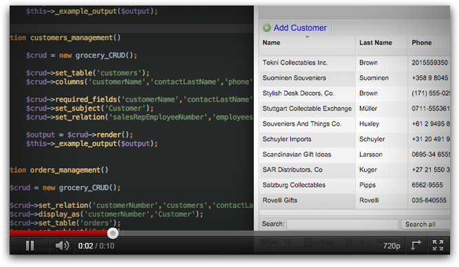The height and width of the screenshot is (267, 459).
Task: Click the last name Kuger
Action: pos(368,170)
